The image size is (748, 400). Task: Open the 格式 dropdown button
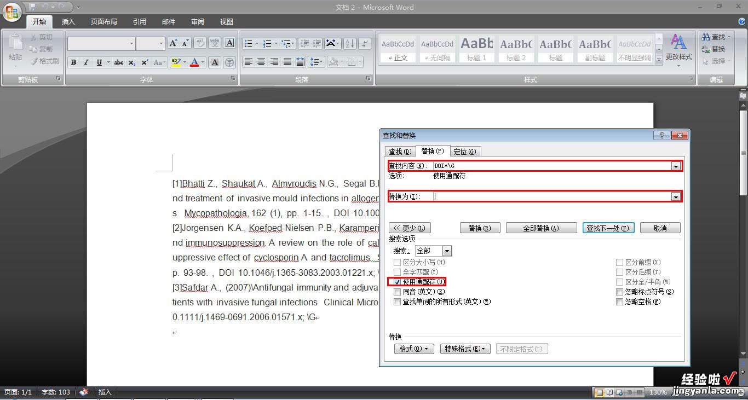[x=414, y=349]
